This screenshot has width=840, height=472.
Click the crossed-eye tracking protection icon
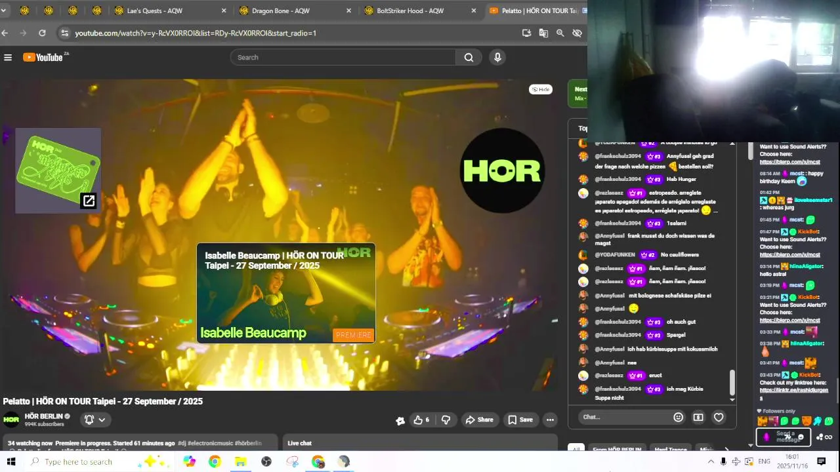[x=577, y=33]
